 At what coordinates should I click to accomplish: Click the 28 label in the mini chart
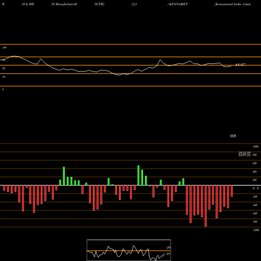pyautogui.click(x=168, y=254)
